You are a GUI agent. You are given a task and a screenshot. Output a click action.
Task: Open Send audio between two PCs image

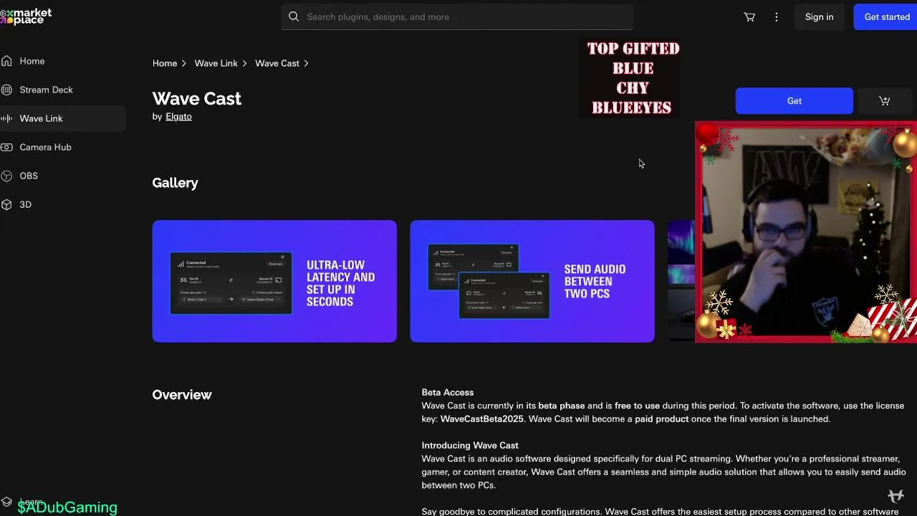pos(532,281)
